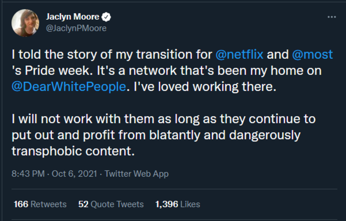Click the tweet's opening line about transition

click(112, 55)
